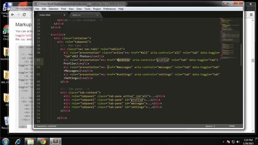Click the network tray icon

pyautogui.click(x=233, y=142)
